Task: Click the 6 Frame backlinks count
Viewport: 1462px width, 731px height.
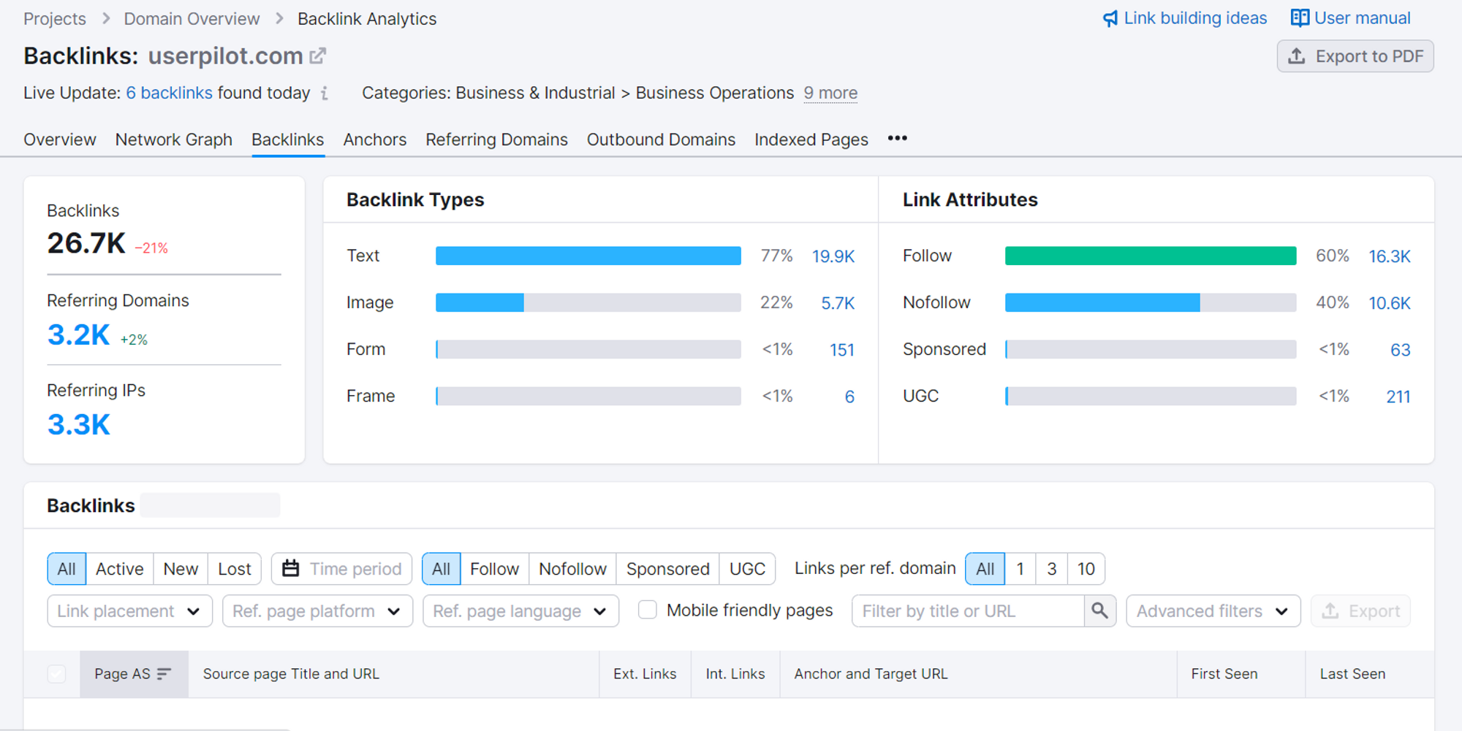Action: click(849, 397)
